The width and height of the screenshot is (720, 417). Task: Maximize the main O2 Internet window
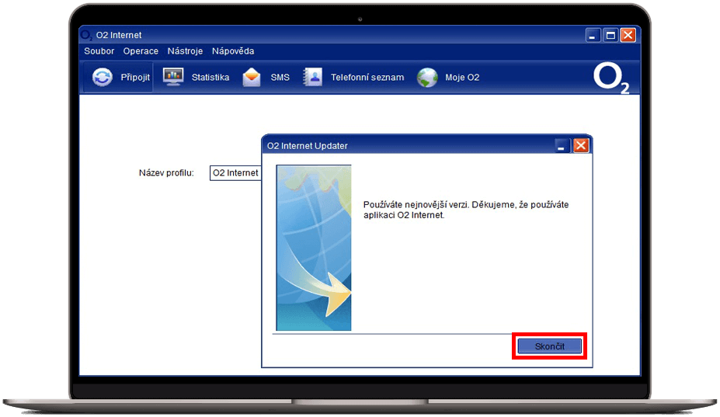coord(610,35)
